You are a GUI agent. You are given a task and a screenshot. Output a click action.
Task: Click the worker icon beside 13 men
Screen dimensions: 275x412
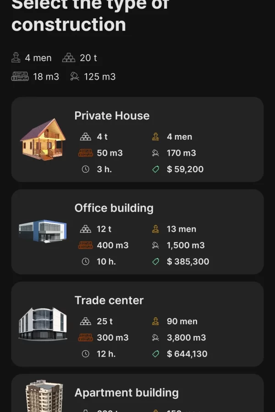coord(156,229)
